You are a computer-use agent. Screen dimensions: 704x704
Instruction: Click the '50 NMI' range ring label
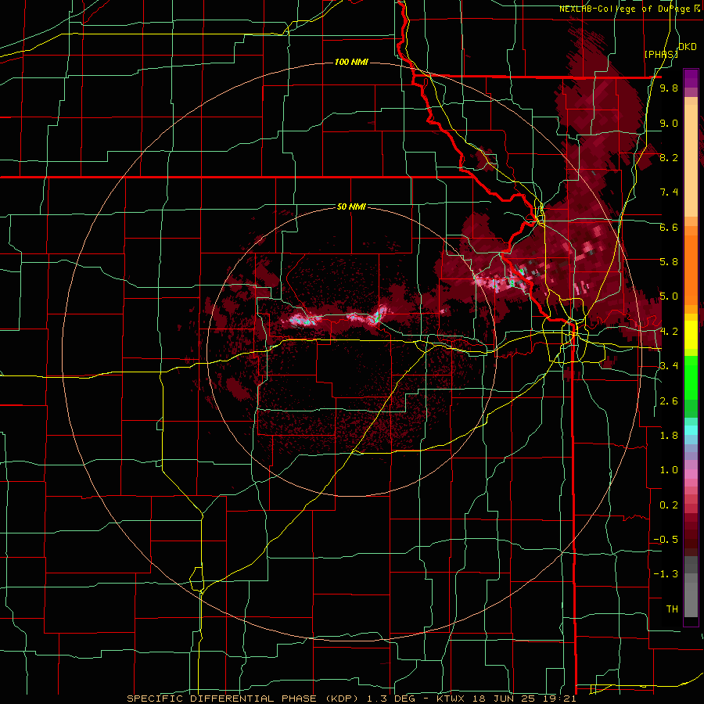(351, 207)
